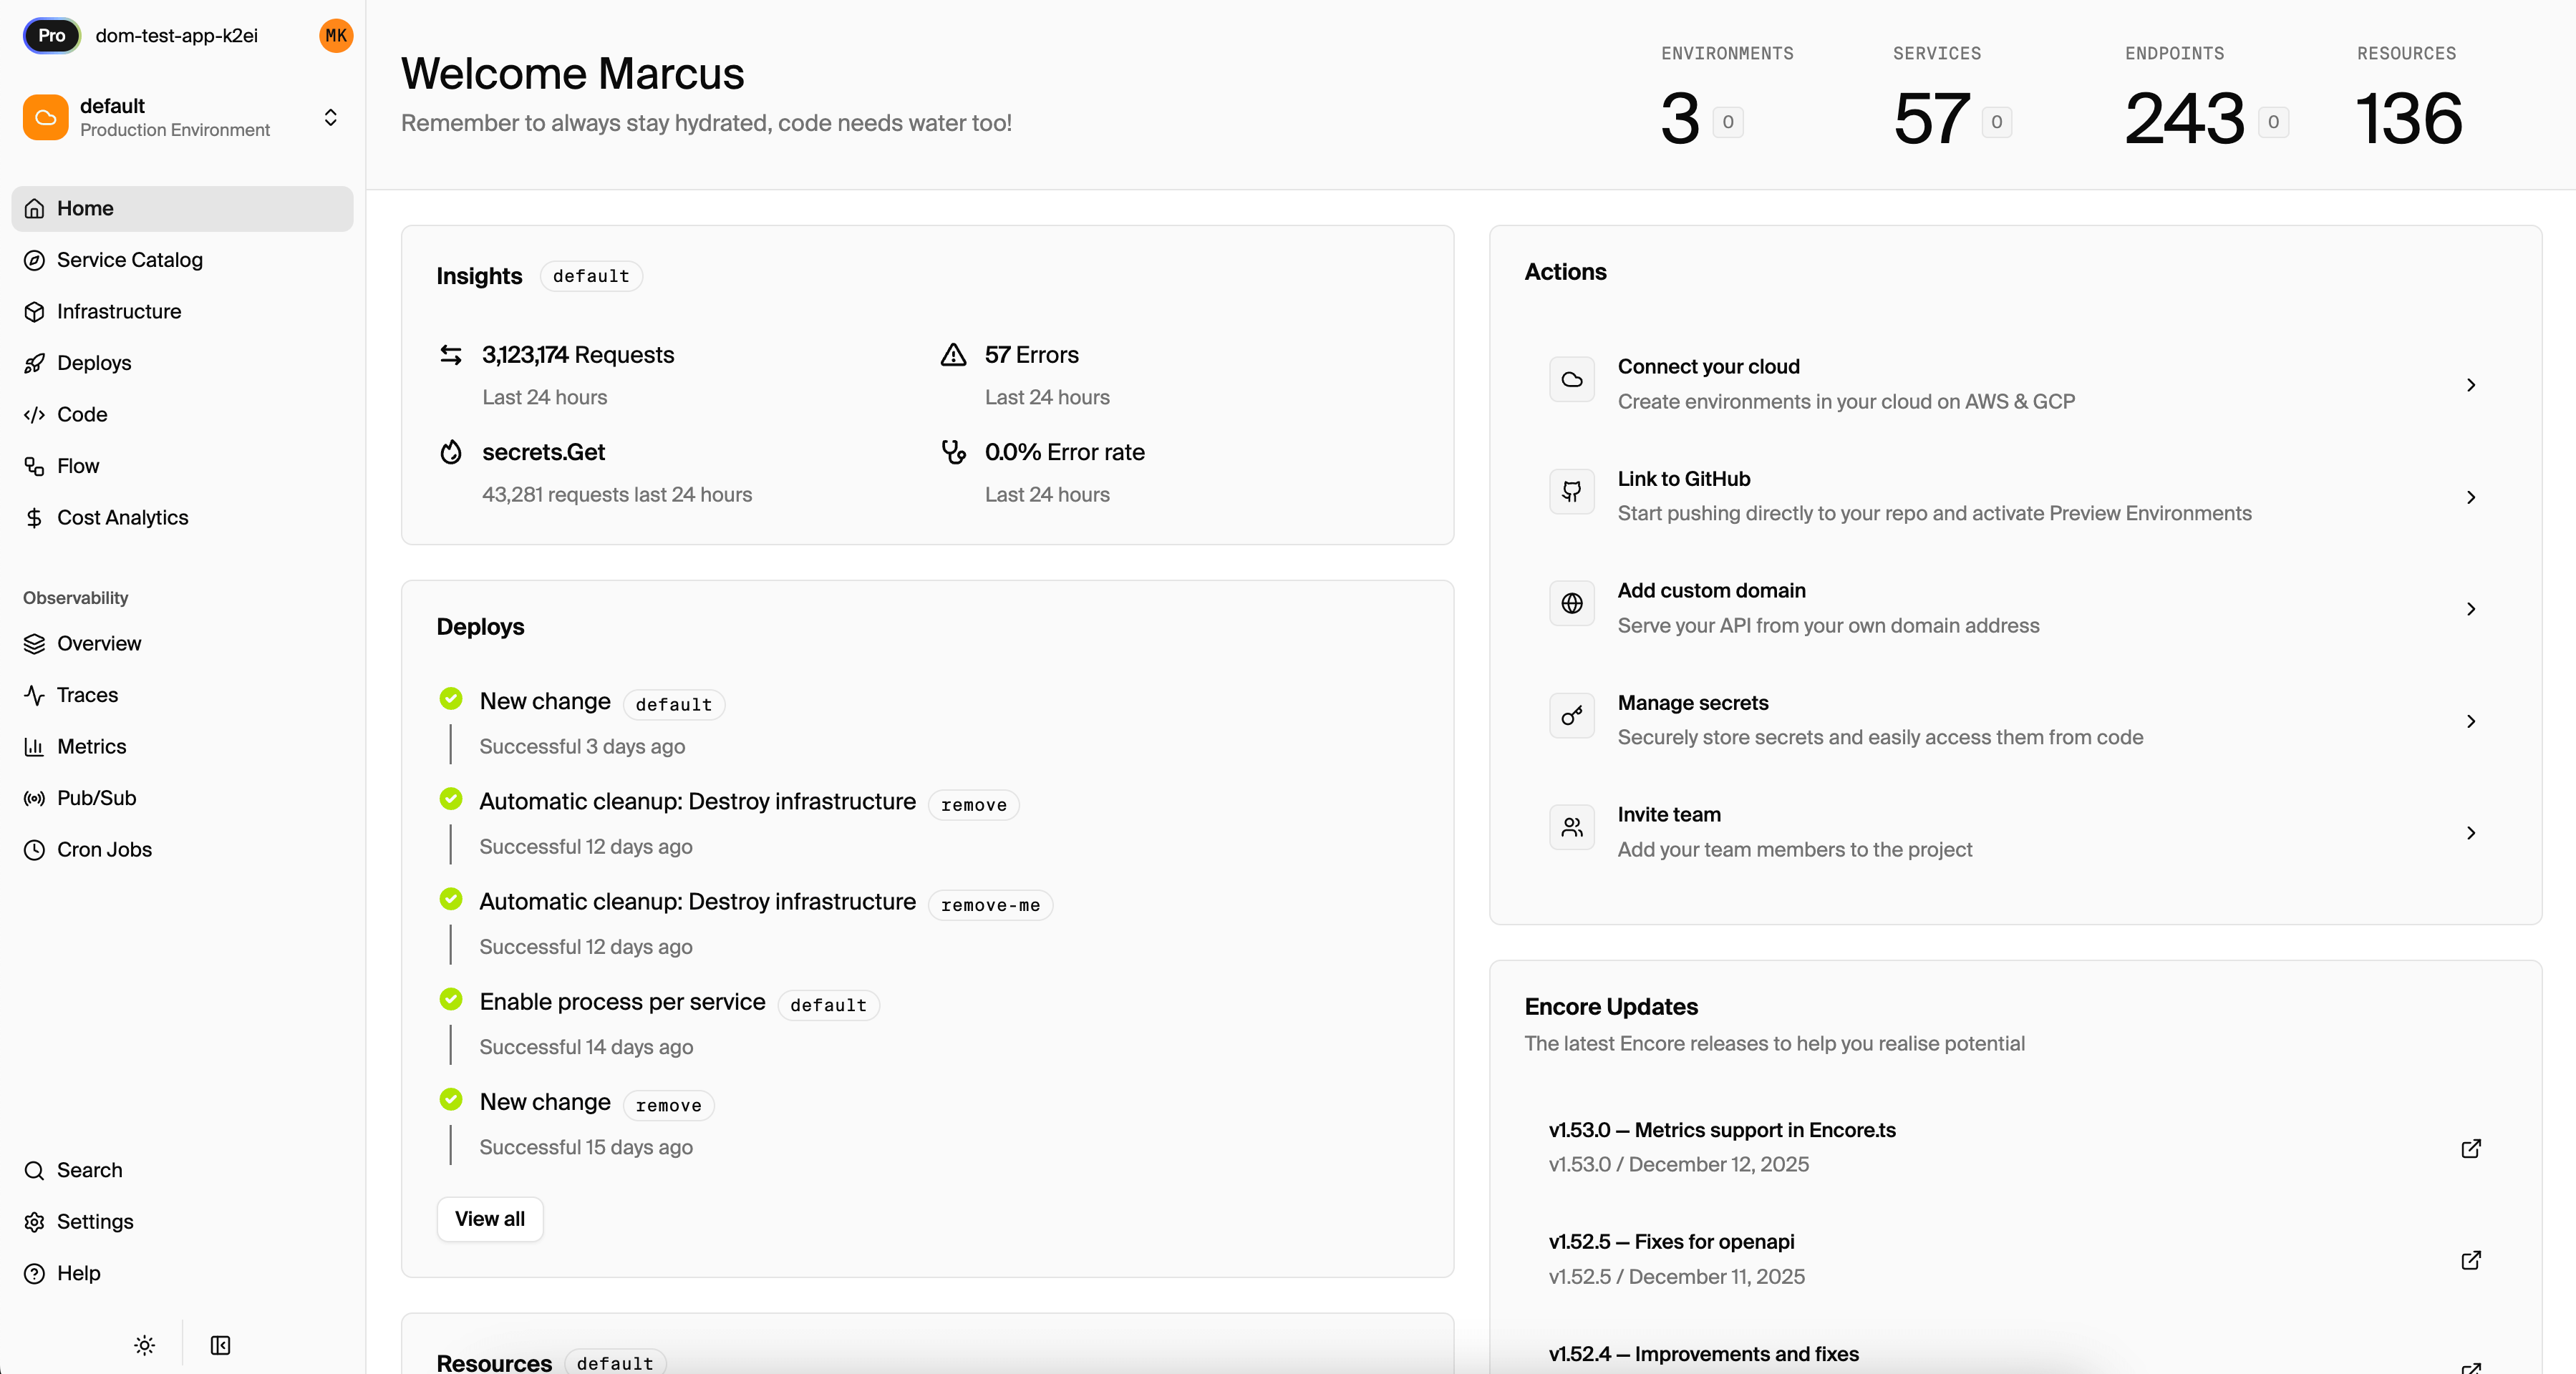2576x1374 pixels.
Task: Click the GitHub icon in Actions
Action: click(x=1571, y=492)
